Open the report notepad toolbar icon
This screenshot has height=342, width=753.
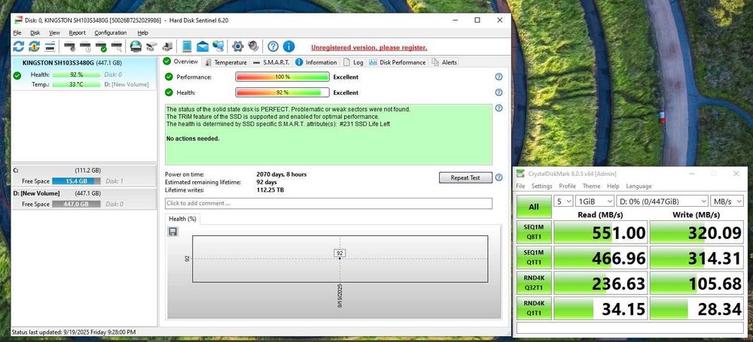click(187, 47)
